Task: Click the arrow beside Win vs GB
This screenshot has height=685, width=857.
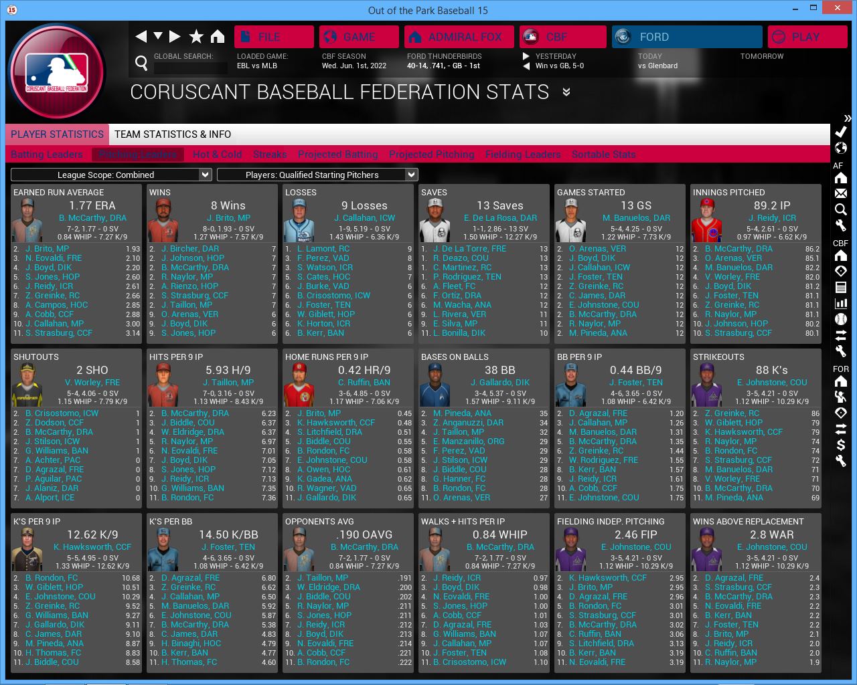Action: coord(526,66)
